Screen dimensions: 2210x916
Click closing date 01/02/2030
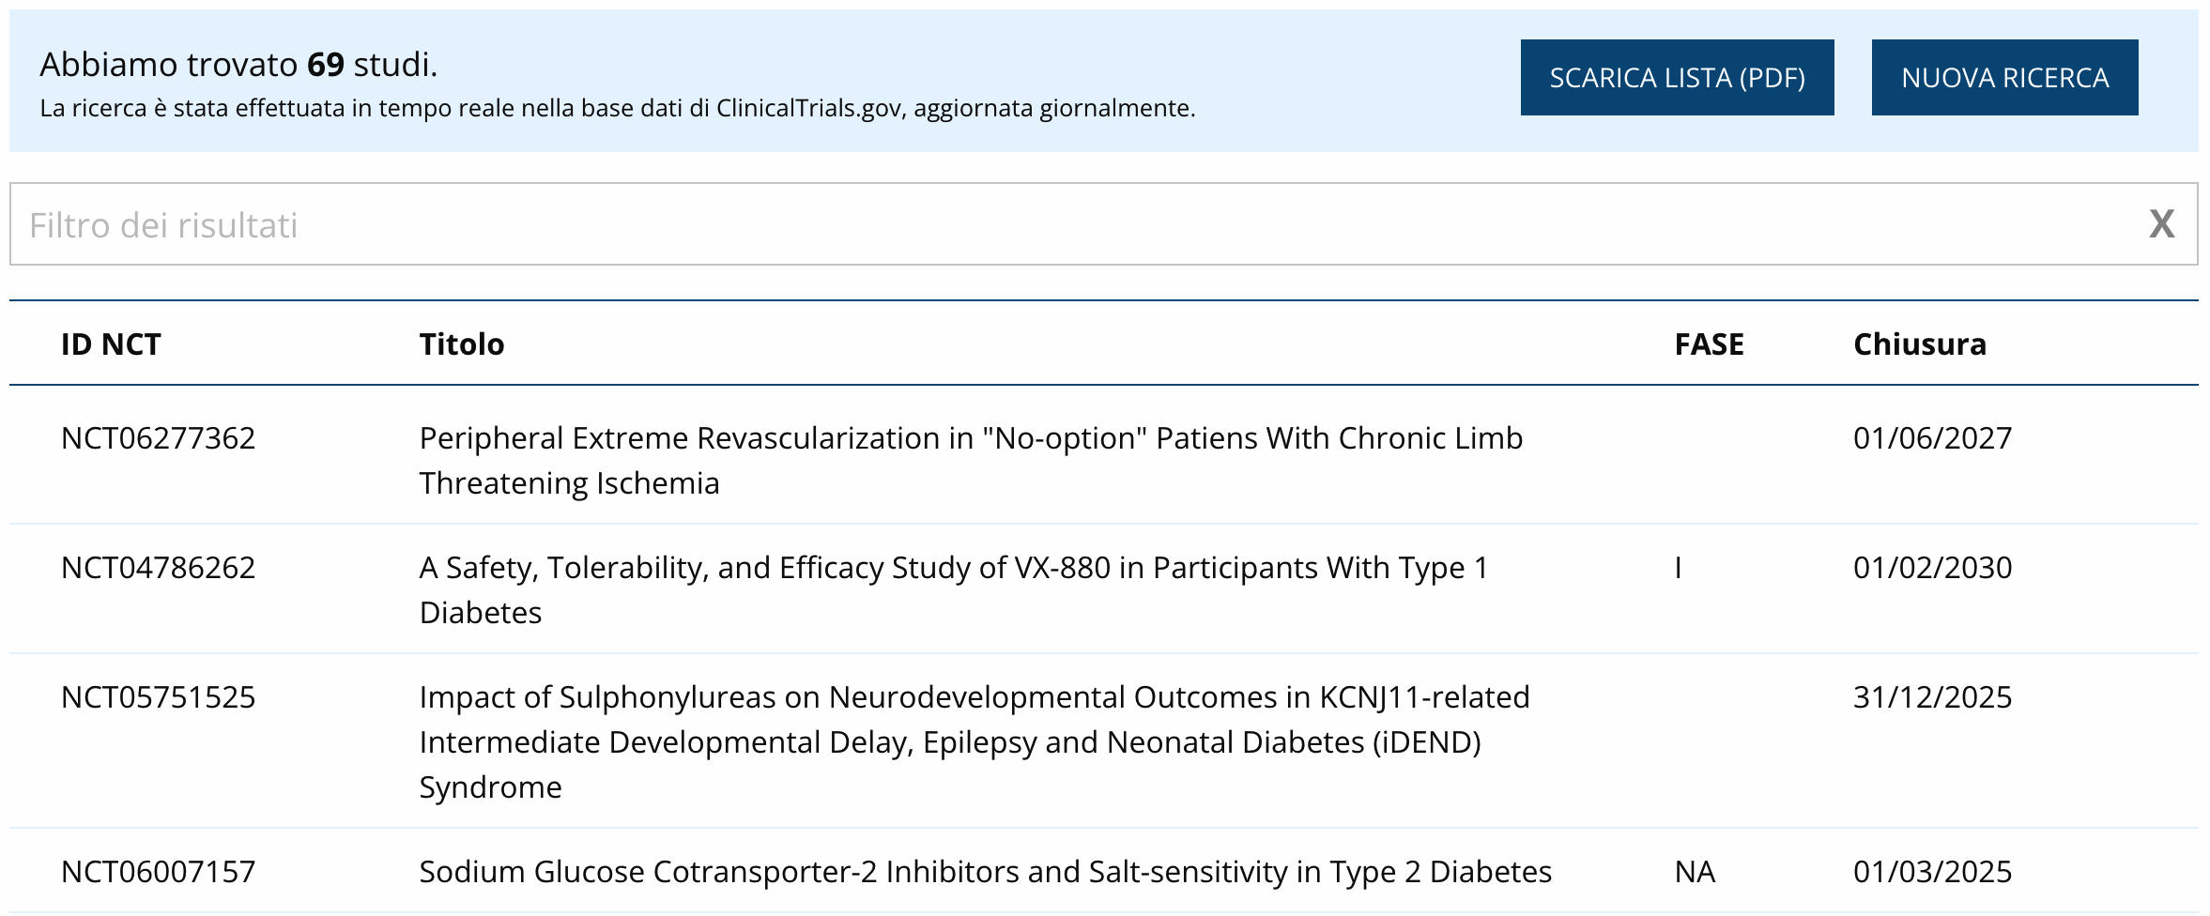click(x=1932, y=568)
